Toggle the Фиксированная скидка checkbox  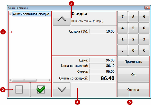(x=11, y=14)
